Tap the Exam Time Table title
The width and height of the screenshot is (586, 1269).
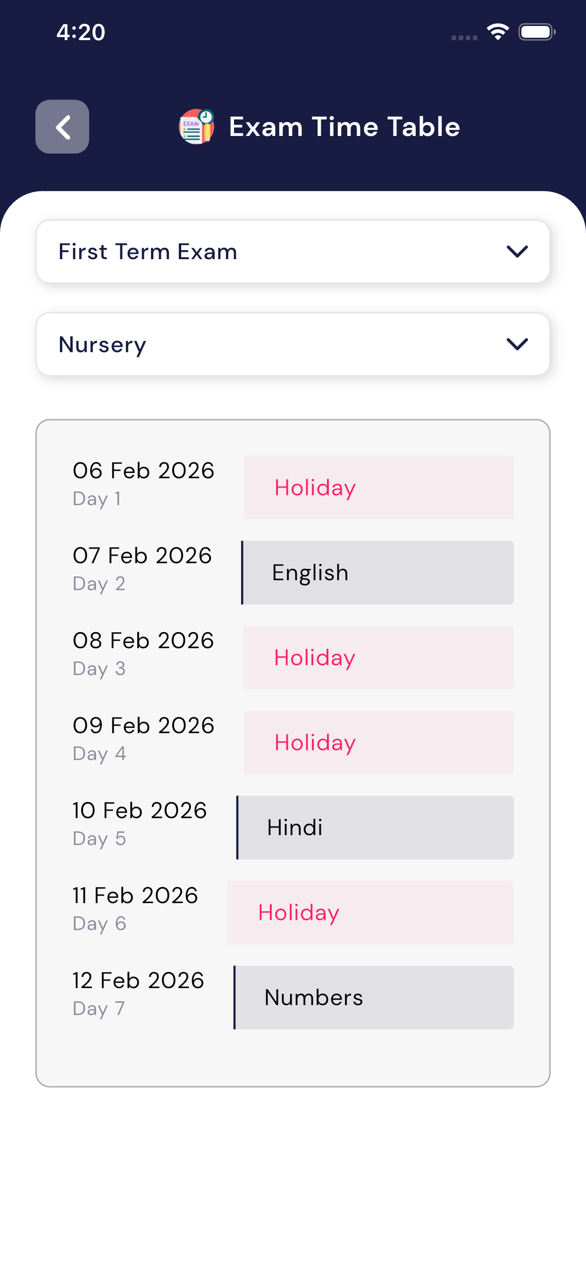click(344, 127)
